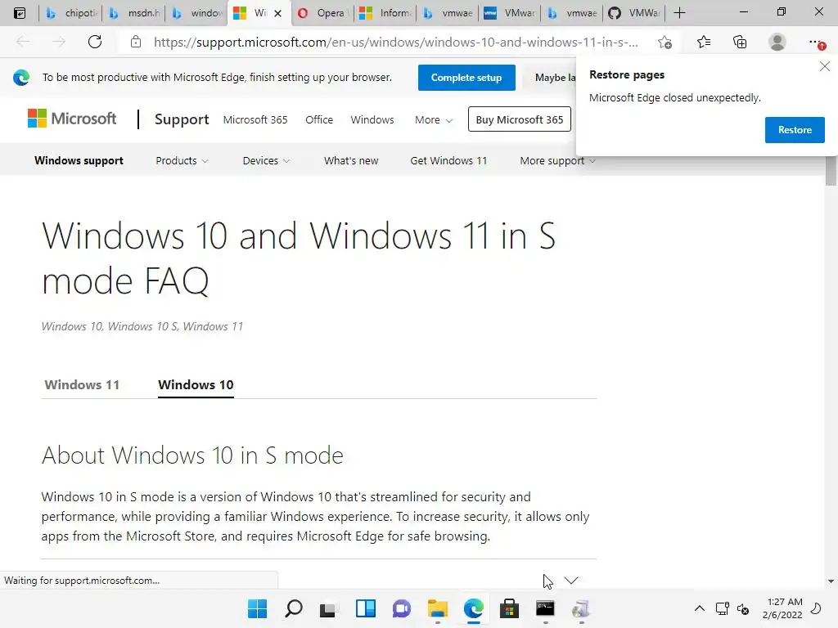Image resolution: width=838 pixels, height=628 pixels.
Task: Expand the More menu in header
Action: (x=434, y=119)
